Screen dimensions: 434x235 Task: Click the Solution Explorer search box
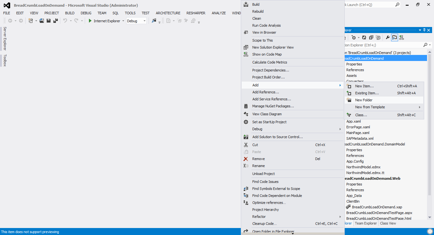383,45
